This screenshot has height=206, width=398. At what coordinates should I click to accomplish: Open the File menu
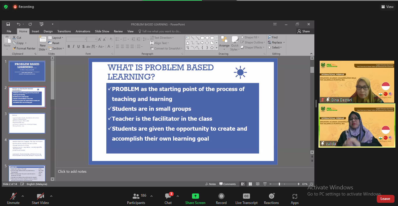pos(9,31)
